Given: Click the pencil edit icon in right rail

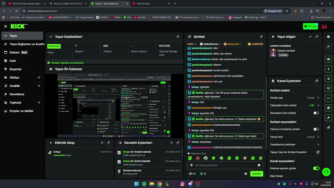Looking at the screenshot, I should click(328, 46).
